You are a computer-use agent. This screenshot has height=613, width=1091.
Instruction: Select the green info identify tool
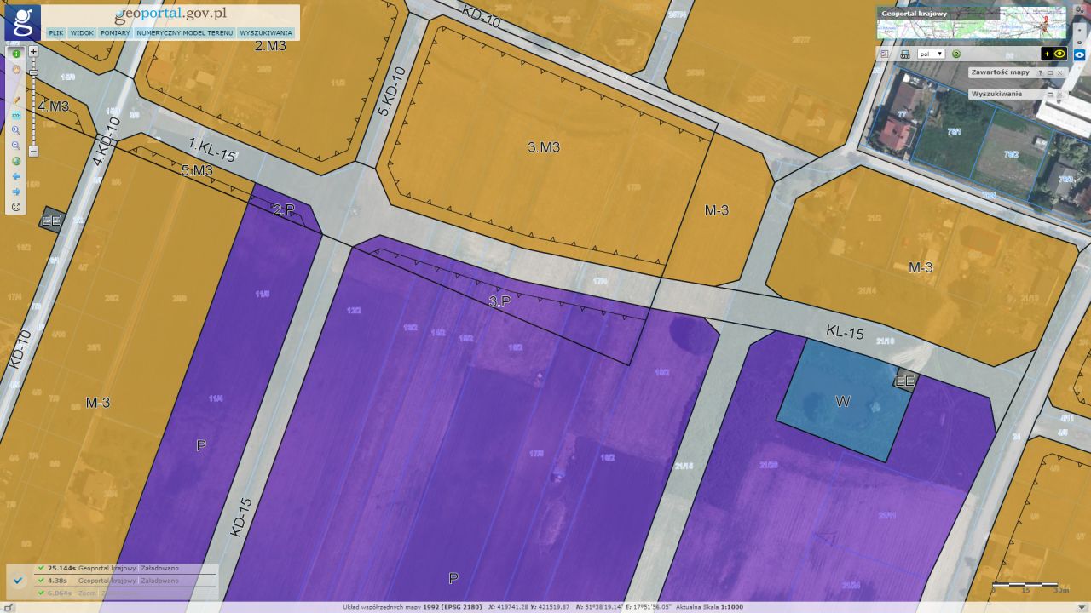(16, 54)
